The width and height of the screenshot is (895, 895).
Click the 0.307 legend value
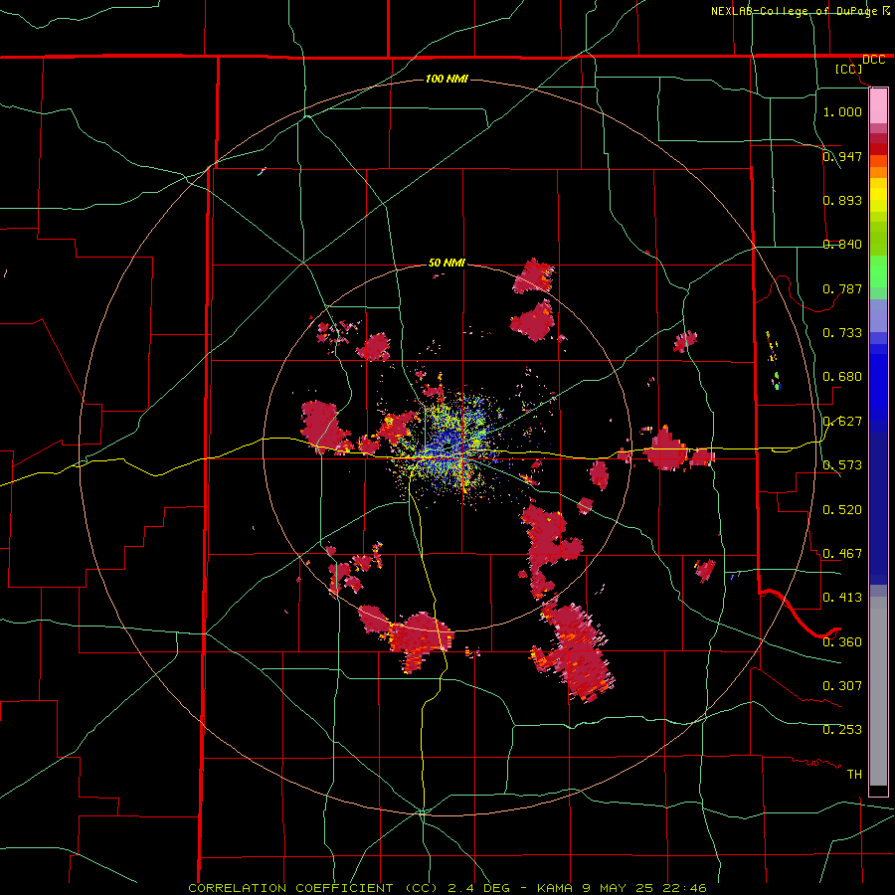pos(842,685)
